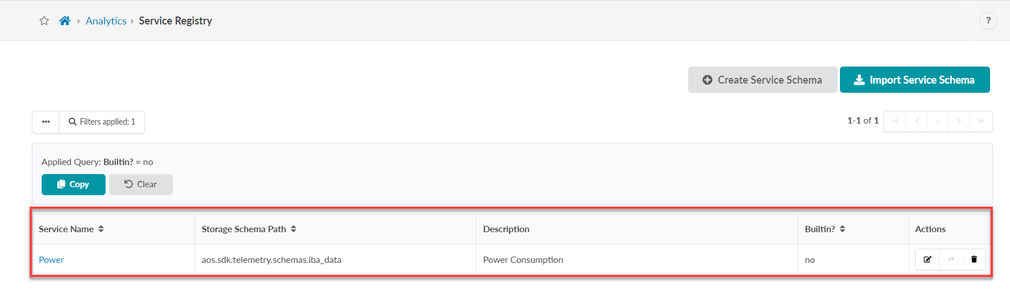Viewport: 1010px width, 301px height.
Task: Click the export arrow icon in Actions
Action: (951, 259)
